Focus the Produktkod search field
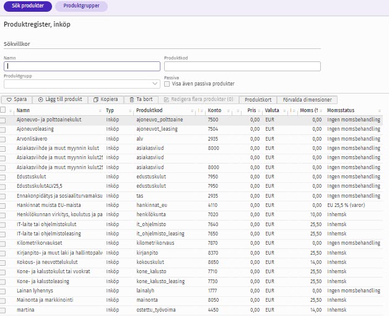Viewport: 389px width, 316px height. pos(242,66)
